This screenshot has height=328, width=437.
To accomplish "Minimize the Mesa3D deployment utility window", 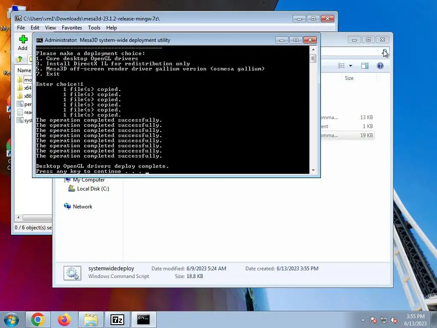I will (x=282, y=40).
